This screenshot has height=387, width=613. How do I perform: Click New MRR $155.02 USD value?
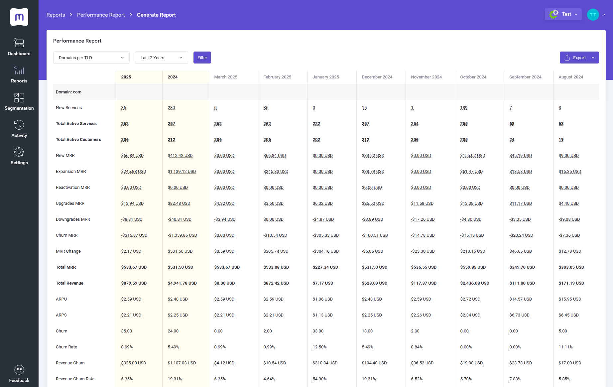[473, 156]
